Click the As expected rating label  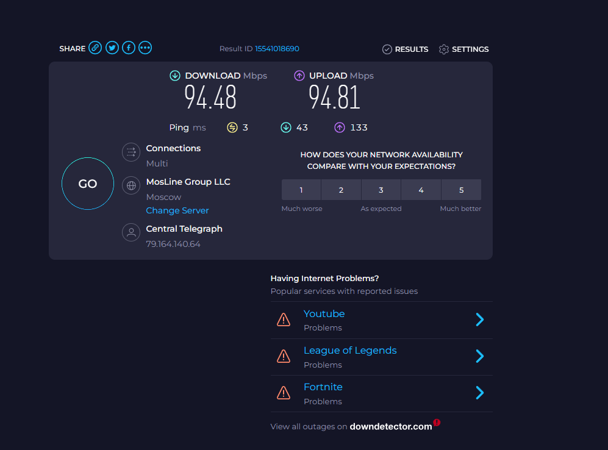[x=381, y=209]
